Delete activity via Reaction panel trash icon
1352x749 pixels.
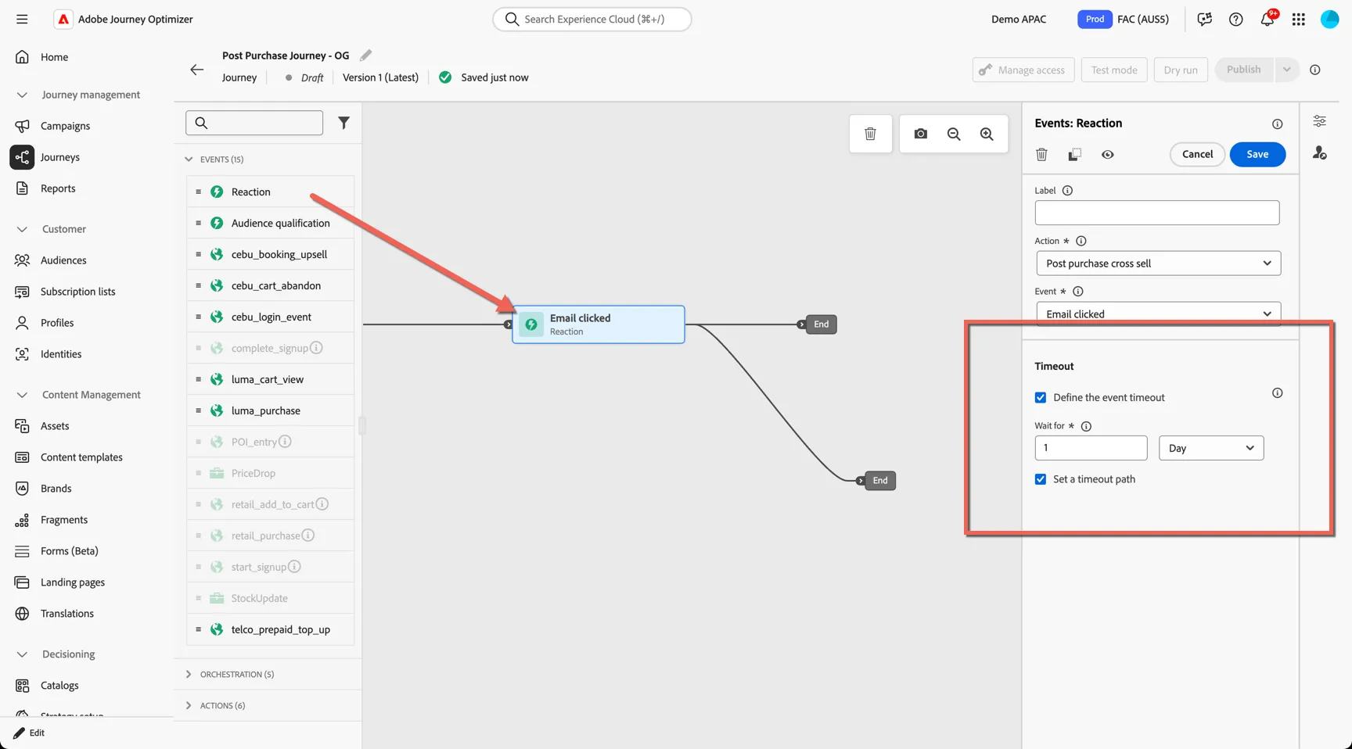[1041, 155]
